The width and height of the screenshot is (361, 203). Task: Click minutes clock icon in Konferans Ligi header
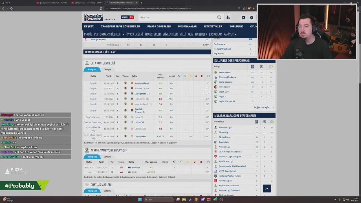point(208,76)
